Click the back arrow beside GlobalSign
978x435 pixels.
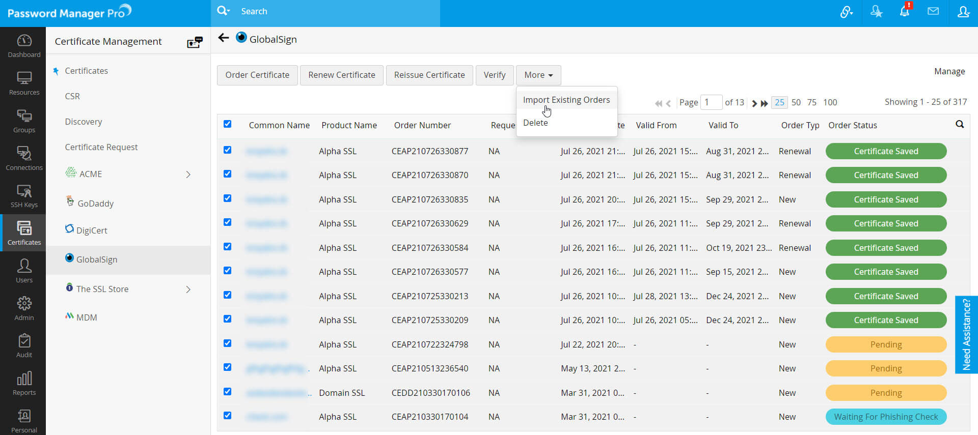coord(223,38)
